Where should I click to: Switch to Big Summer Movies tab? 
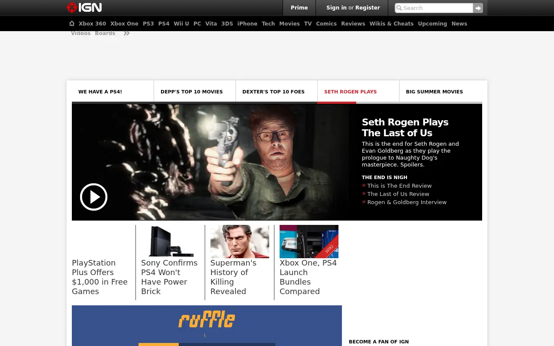pyautogui.click(x=441, y=92)
